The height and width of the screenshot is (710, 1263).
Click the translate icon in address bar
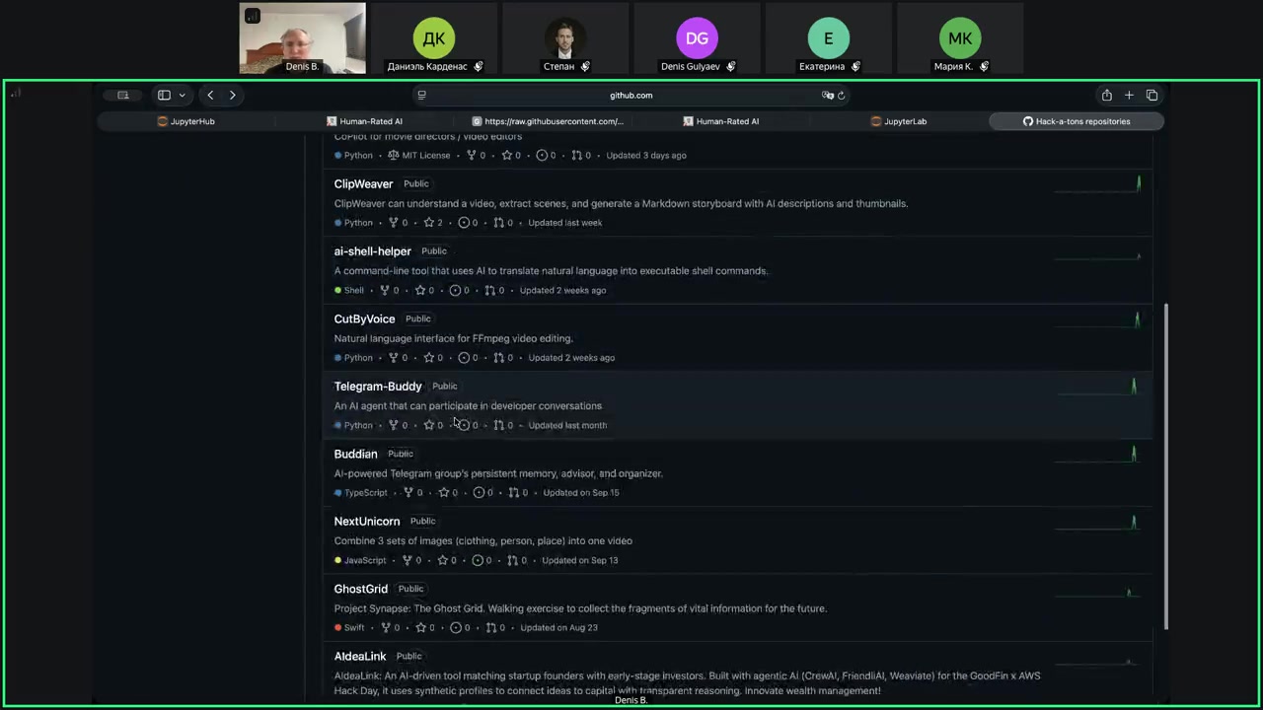click(x=827, y=96)
